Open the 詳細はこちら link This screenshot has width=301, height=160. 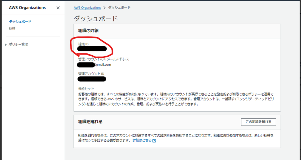142,140
